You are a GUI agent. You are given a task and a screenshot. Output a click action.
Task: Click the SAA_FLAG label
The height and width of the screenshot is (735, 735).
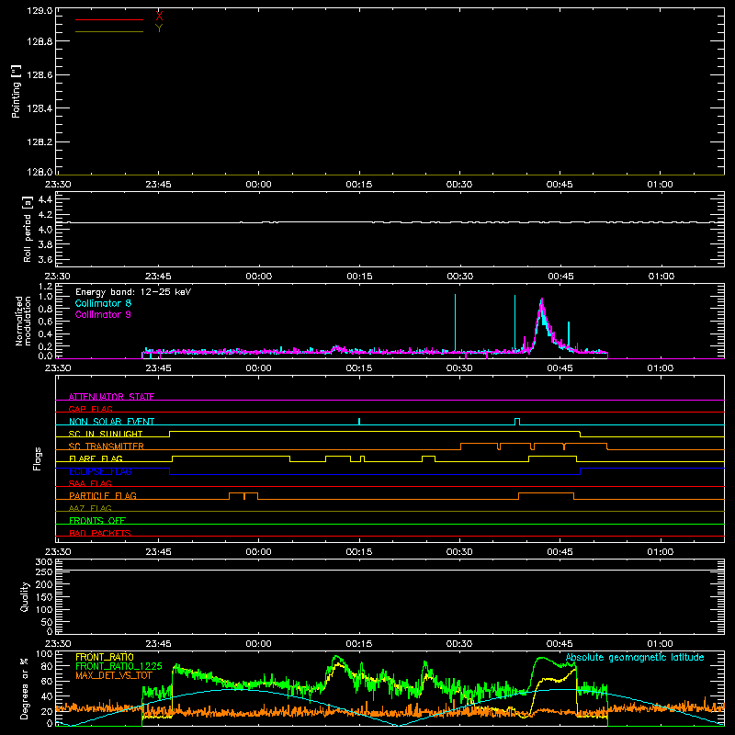click(x=90, y=483)
